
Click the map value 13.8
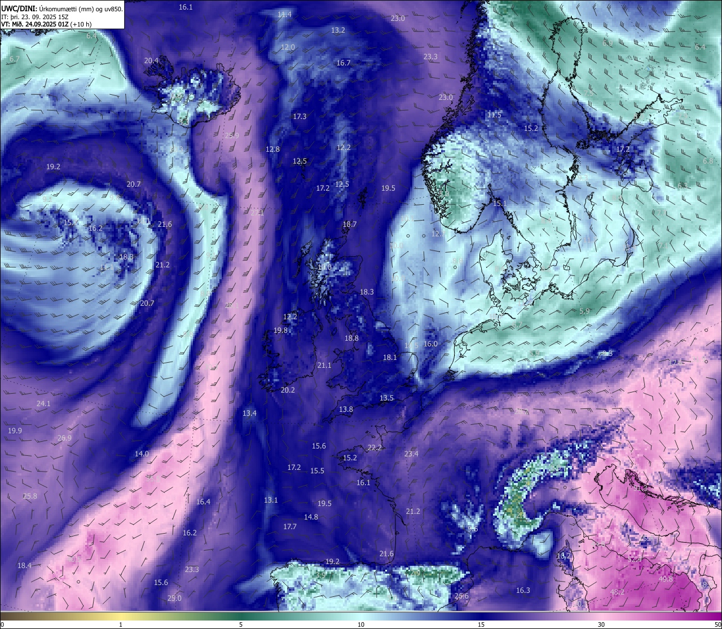346,409
